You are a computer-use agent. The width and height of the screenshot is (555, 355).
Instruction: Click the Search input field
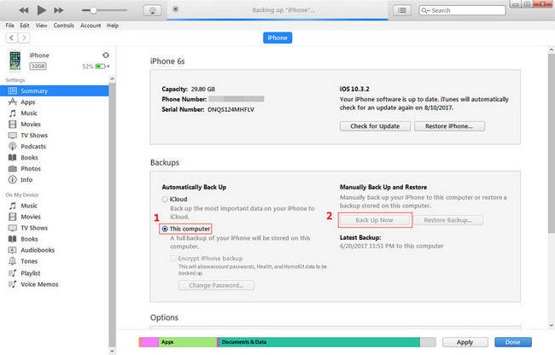[462, 10]
